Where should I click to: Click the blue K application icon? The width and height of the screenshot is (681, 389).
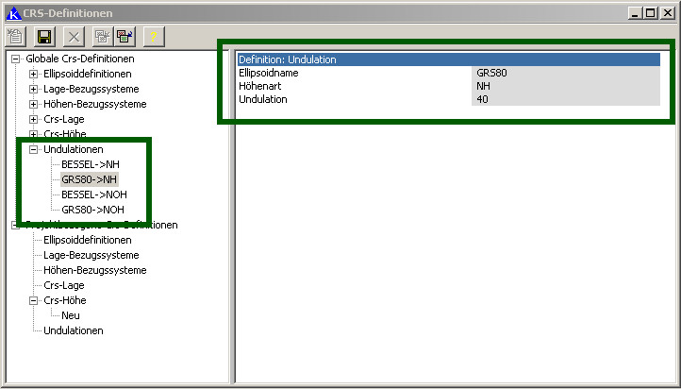[12, 12]
